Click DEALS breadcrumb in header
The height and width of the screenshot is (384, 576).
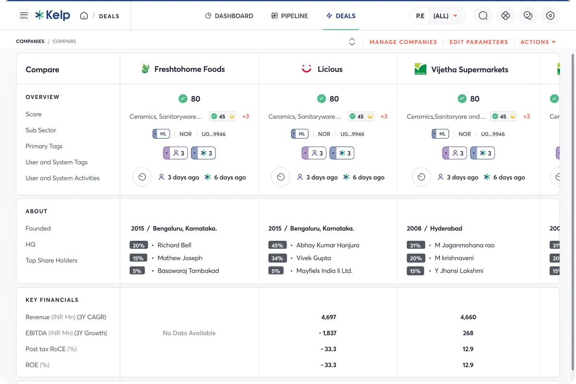coord(109,16)
